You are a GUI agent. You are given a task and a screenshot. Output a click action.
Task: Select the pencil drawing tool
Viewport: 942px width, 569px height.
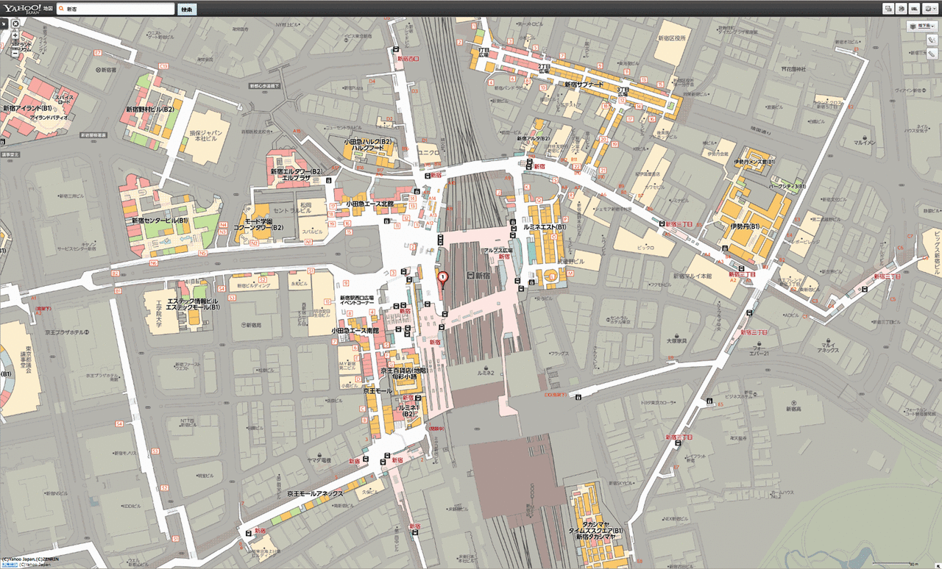coord(931,40)
